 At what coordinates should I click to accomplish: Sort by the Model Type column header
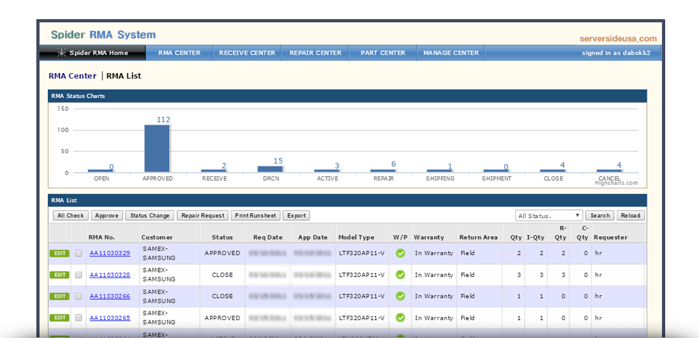click(x=357, y=237)
